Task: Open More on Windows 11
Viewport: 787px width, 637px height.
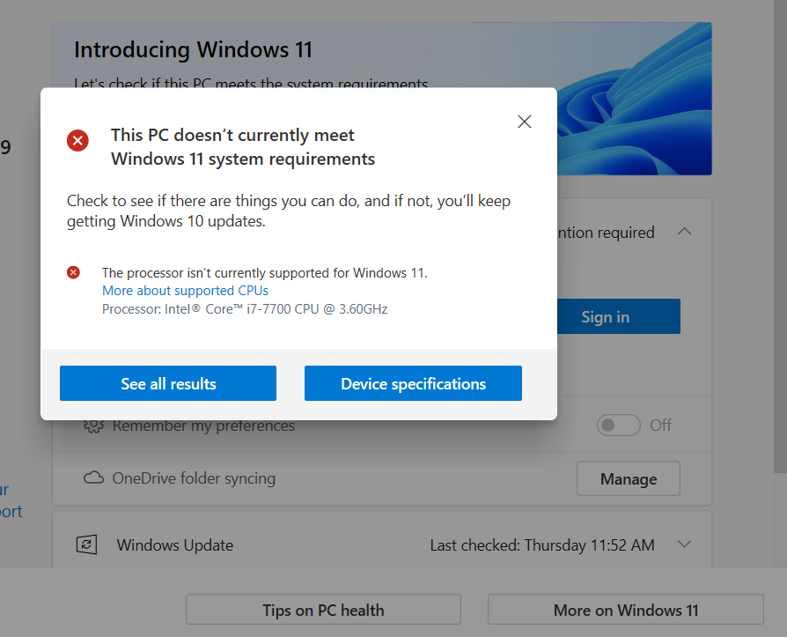Action: [x=626, y=610]
